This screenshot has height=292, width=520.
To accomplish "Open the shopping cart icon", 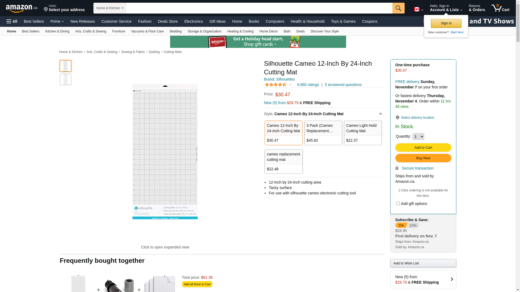I will click(x=500, y=8).
